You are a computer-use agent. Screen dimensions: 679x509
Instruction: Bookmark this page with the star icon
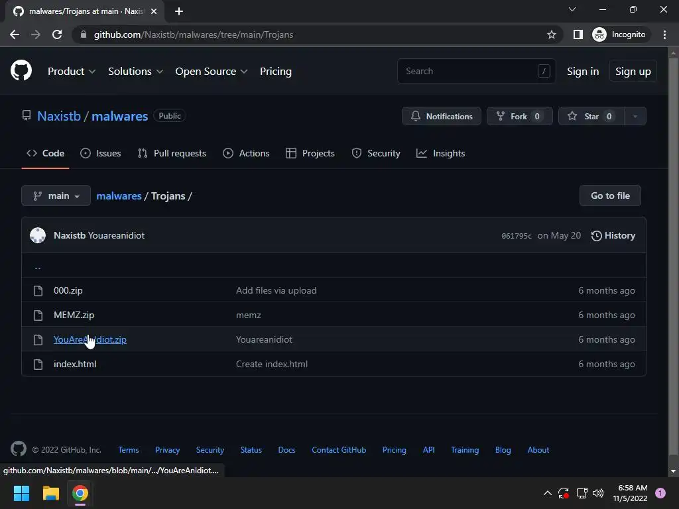coord(551,34)
